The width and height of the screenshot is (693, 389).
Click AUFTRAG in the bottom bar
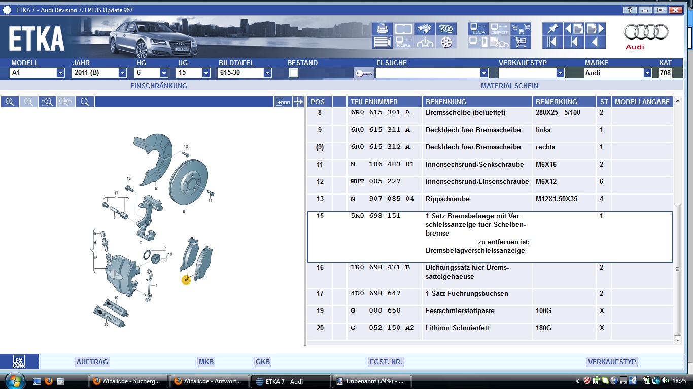click(x=92, y=362)
